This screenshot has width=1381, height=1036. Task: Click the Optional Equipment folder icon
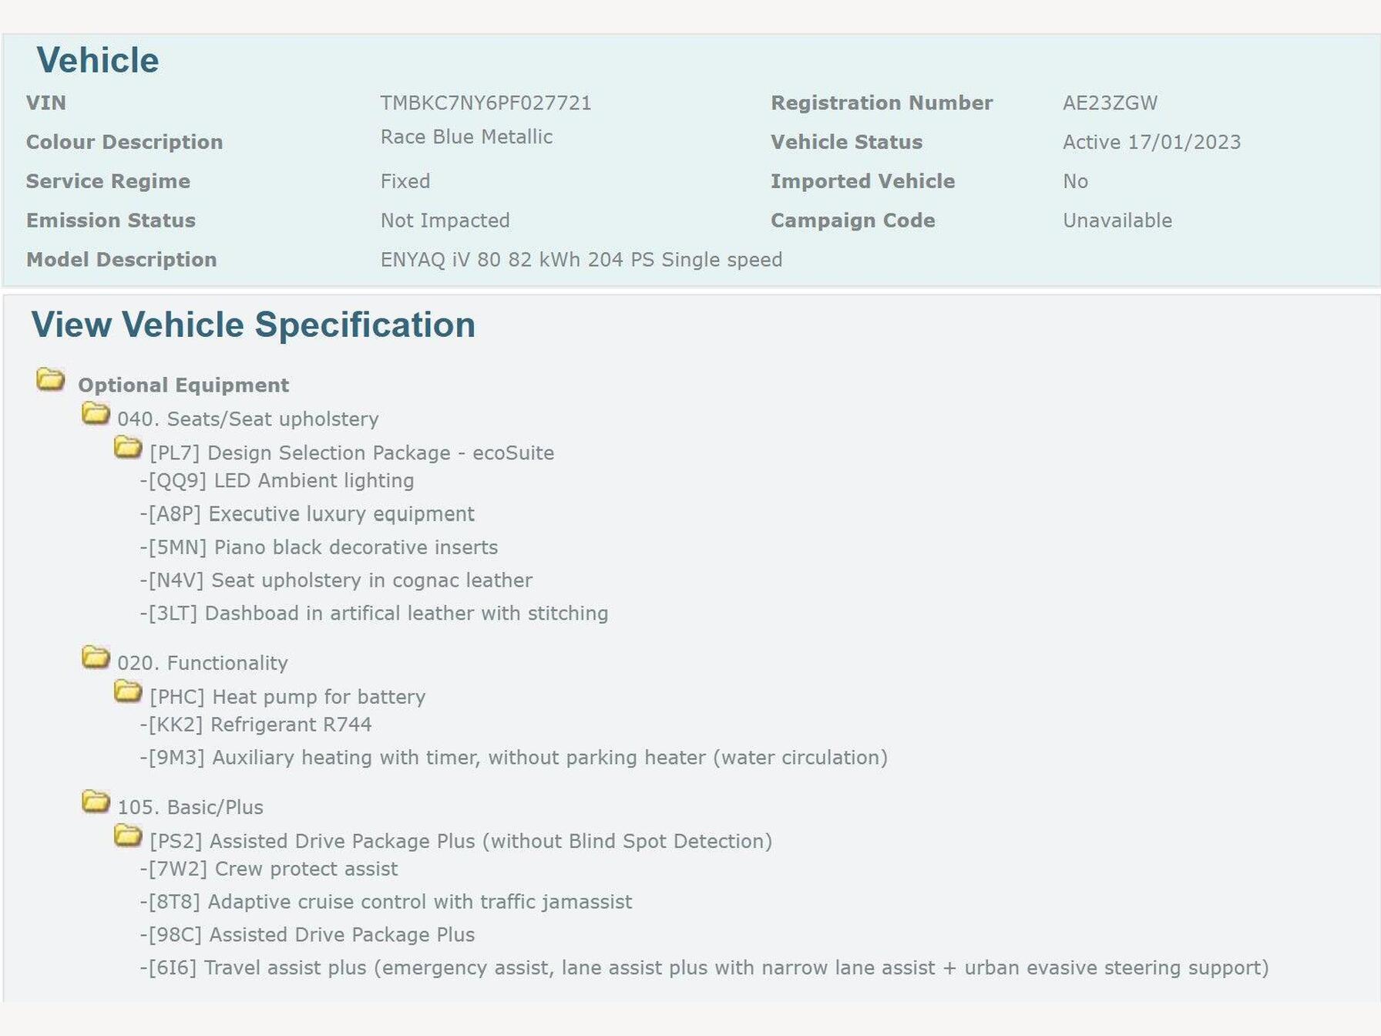[x=51, y=379]
